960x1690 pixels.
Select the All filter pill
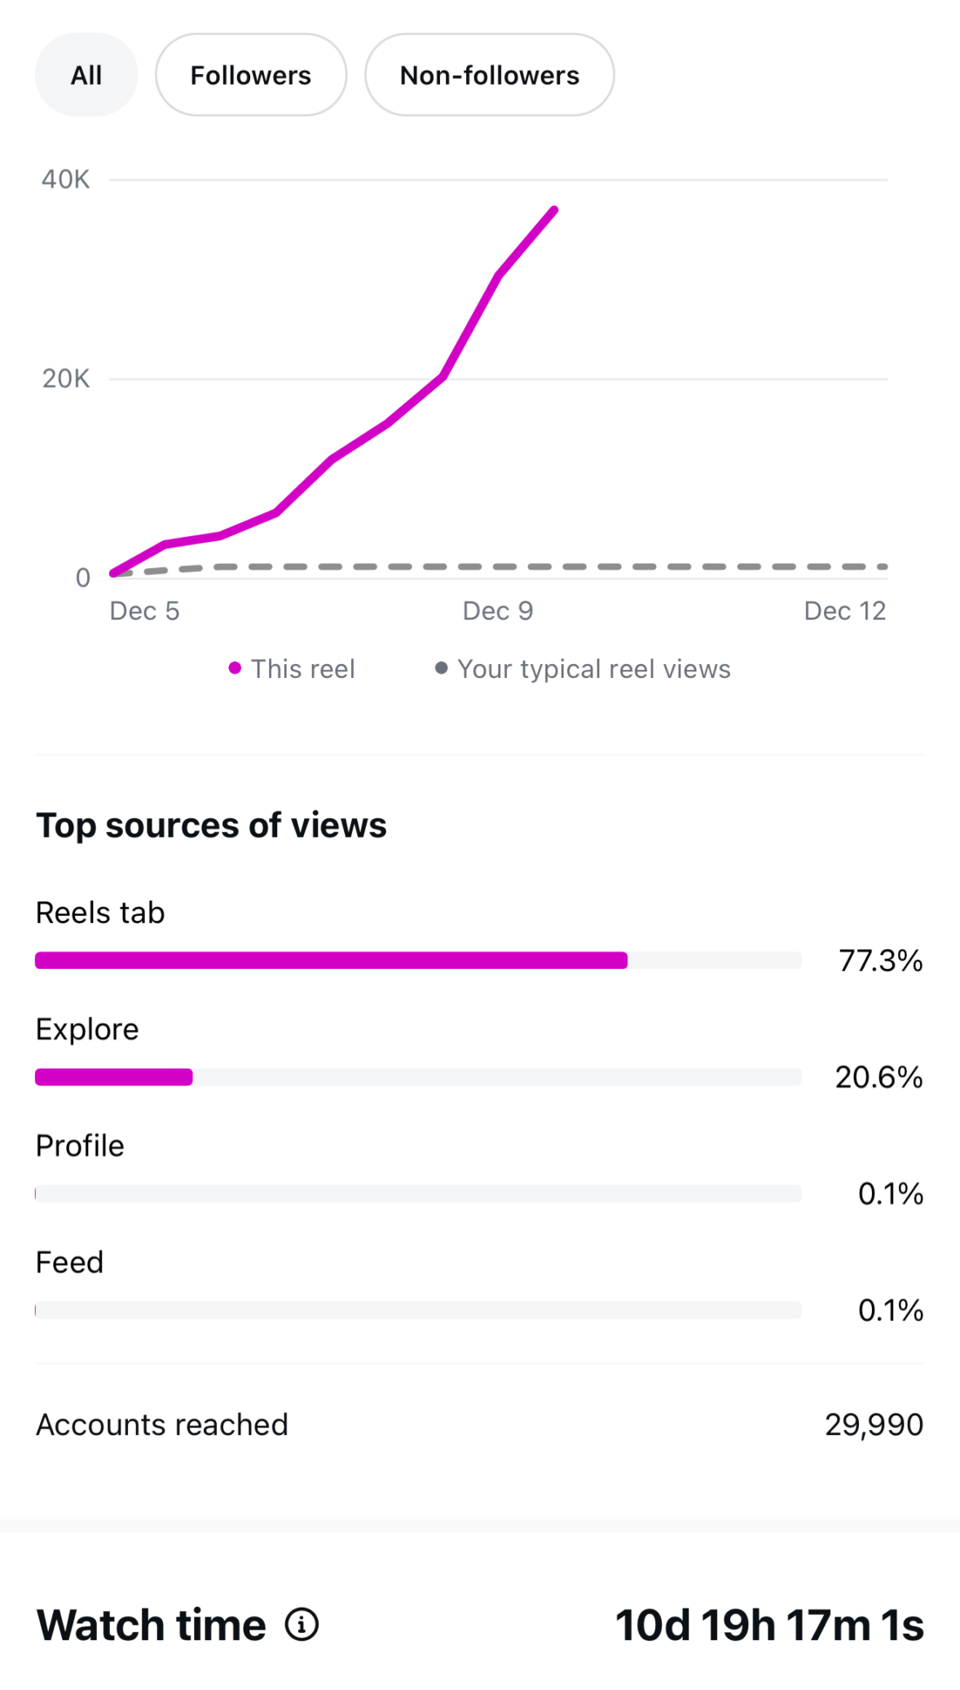(86, 75)
